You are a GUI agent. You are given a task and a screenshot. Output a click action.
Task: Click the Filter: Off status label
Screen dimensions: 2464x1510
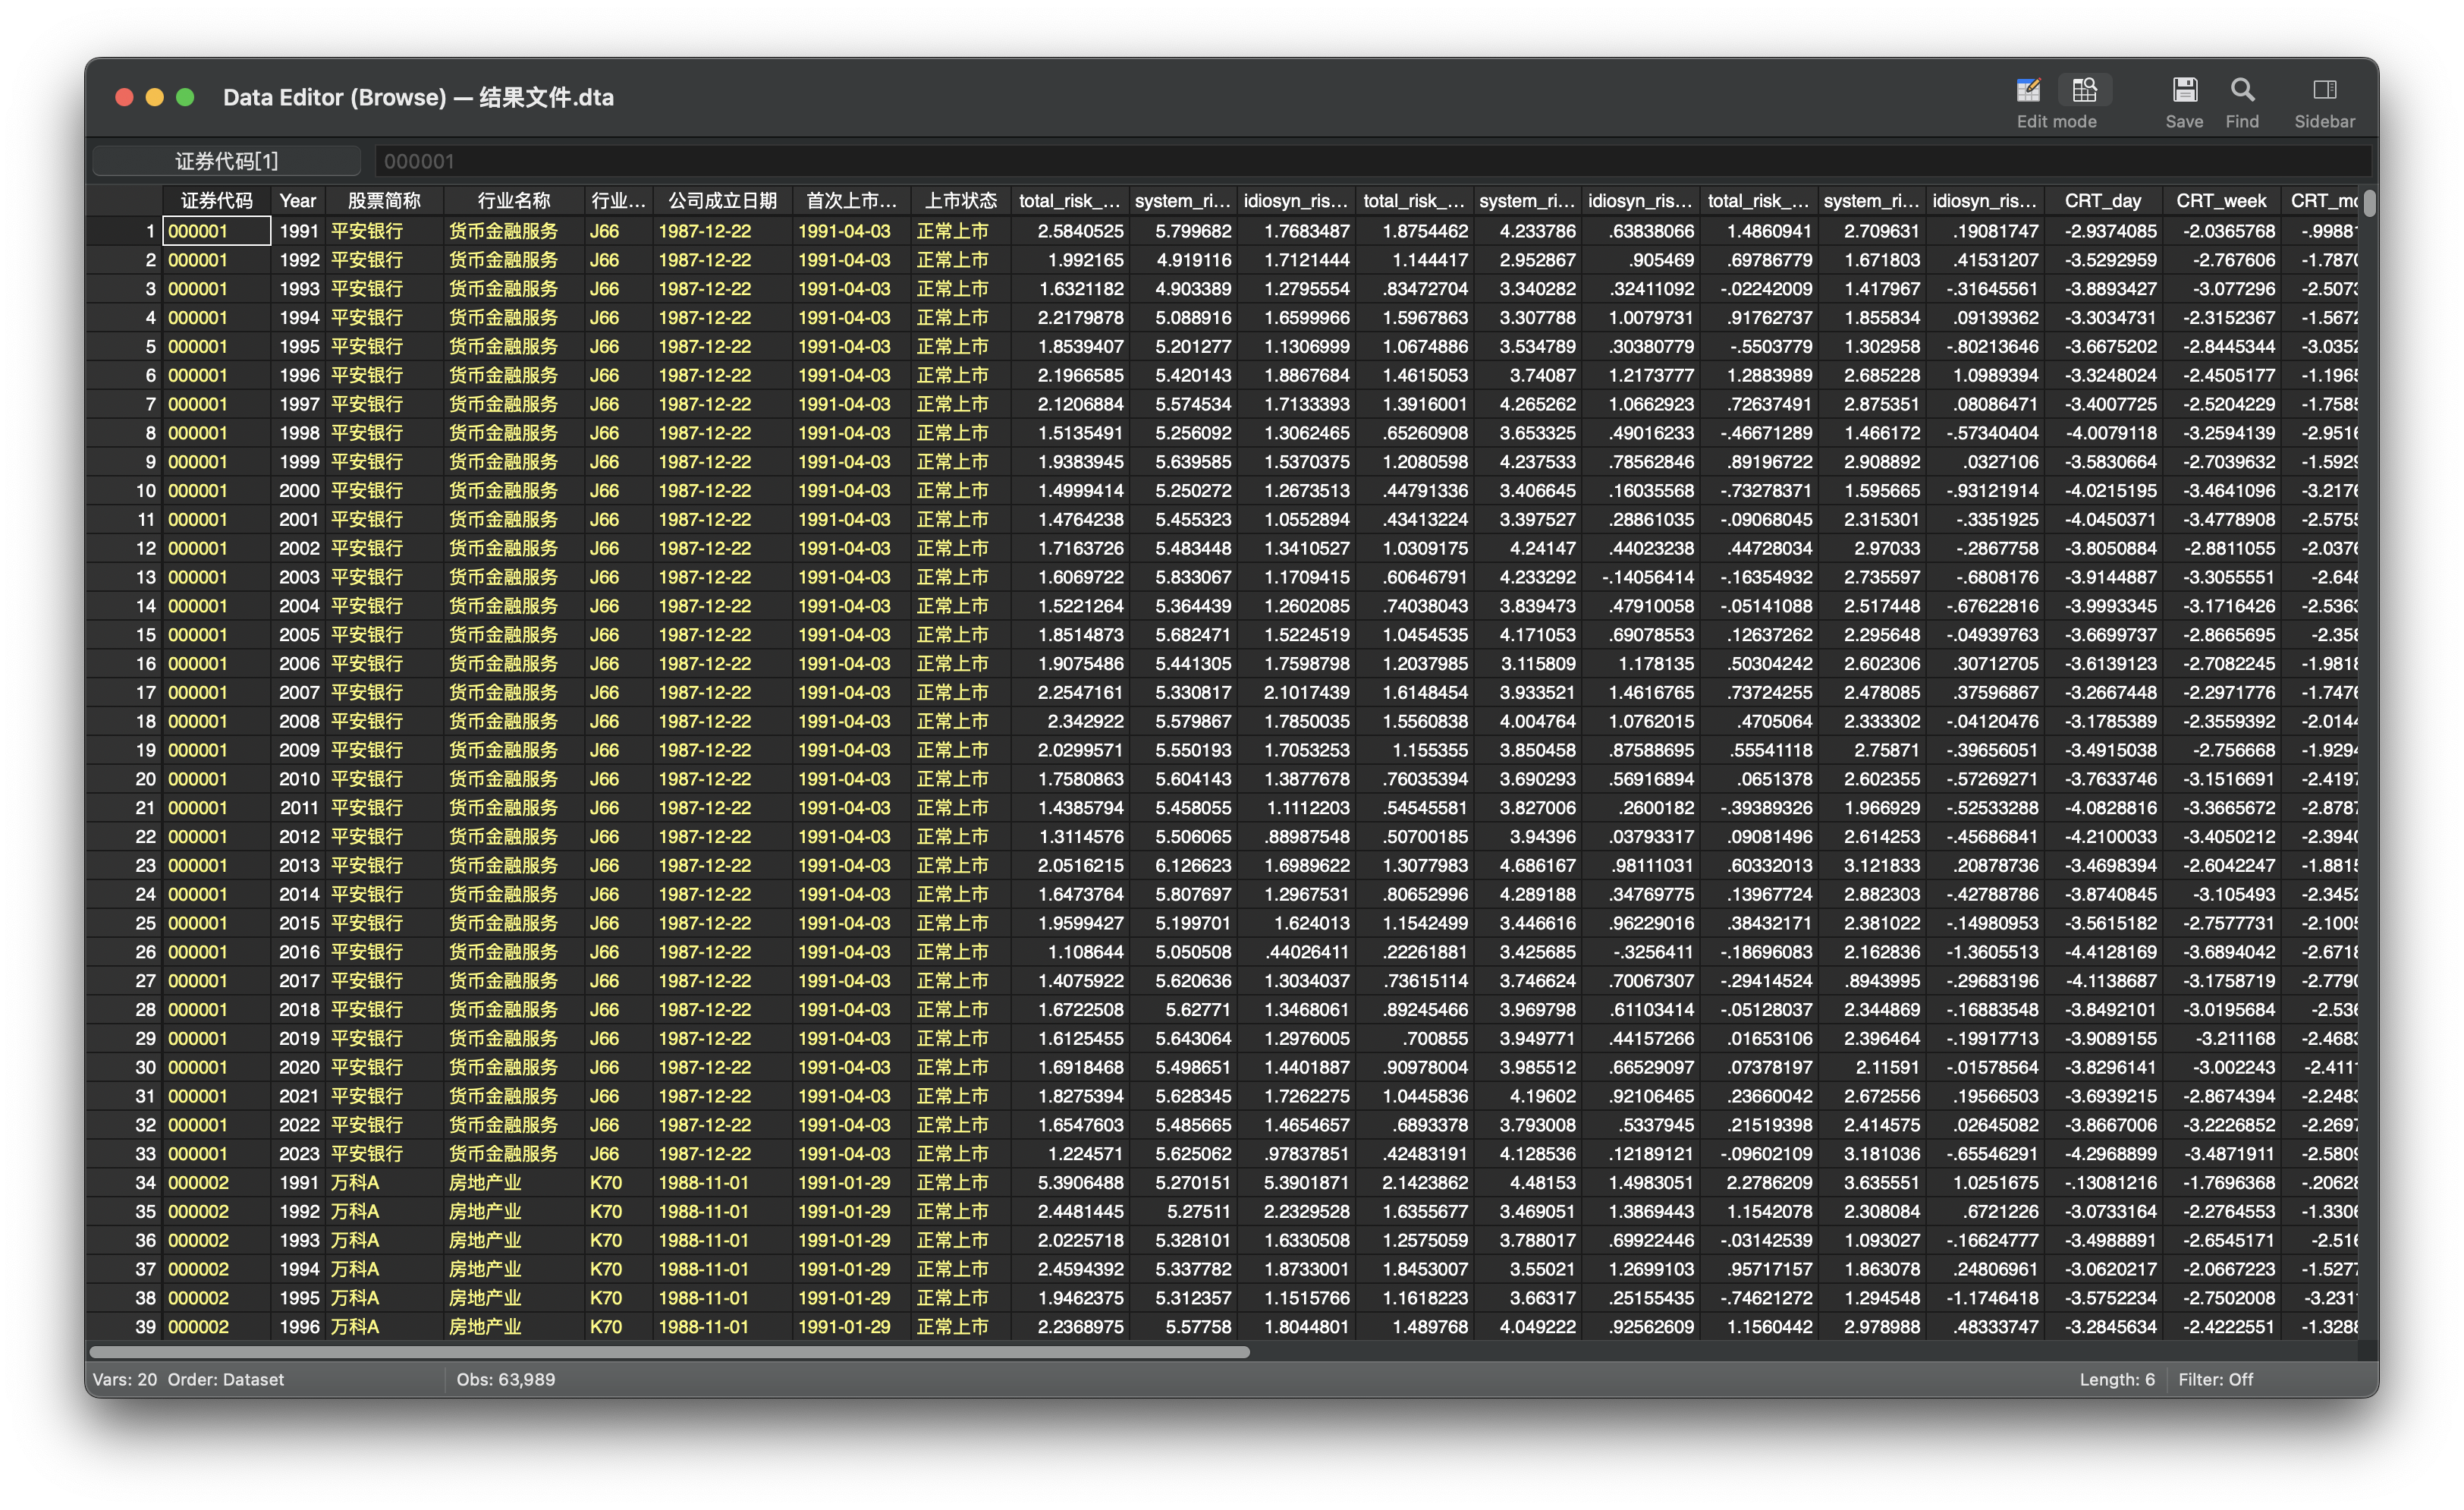click(x=2215, y=1379)
